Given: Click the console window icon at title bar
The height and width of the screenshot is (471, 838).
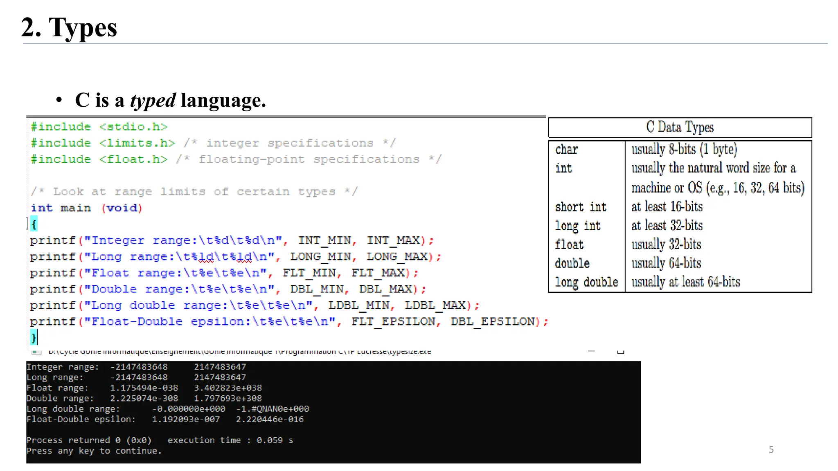Looking at the screenshot, I should [37, 352].
